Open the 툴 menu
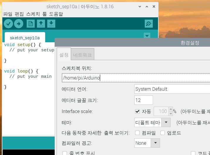210x155 pixels. click(44, 14)
